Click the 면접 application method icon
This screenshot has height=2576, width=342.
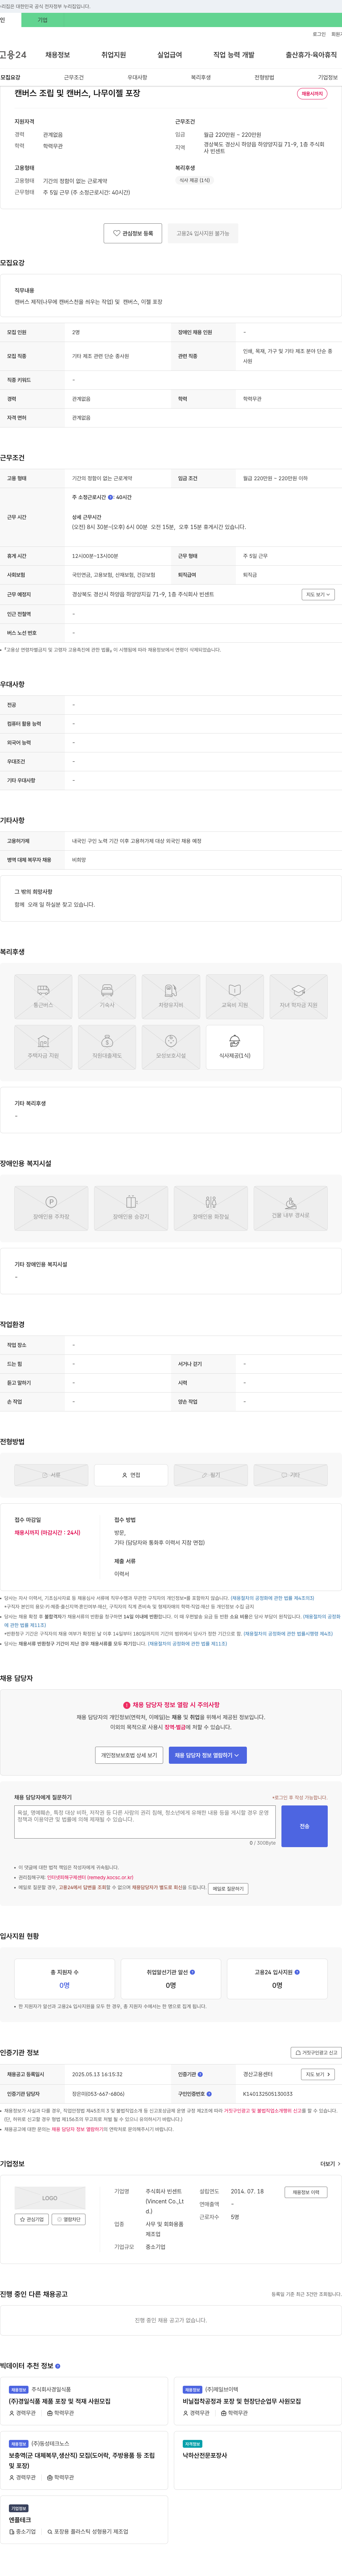click(131, 1475)
